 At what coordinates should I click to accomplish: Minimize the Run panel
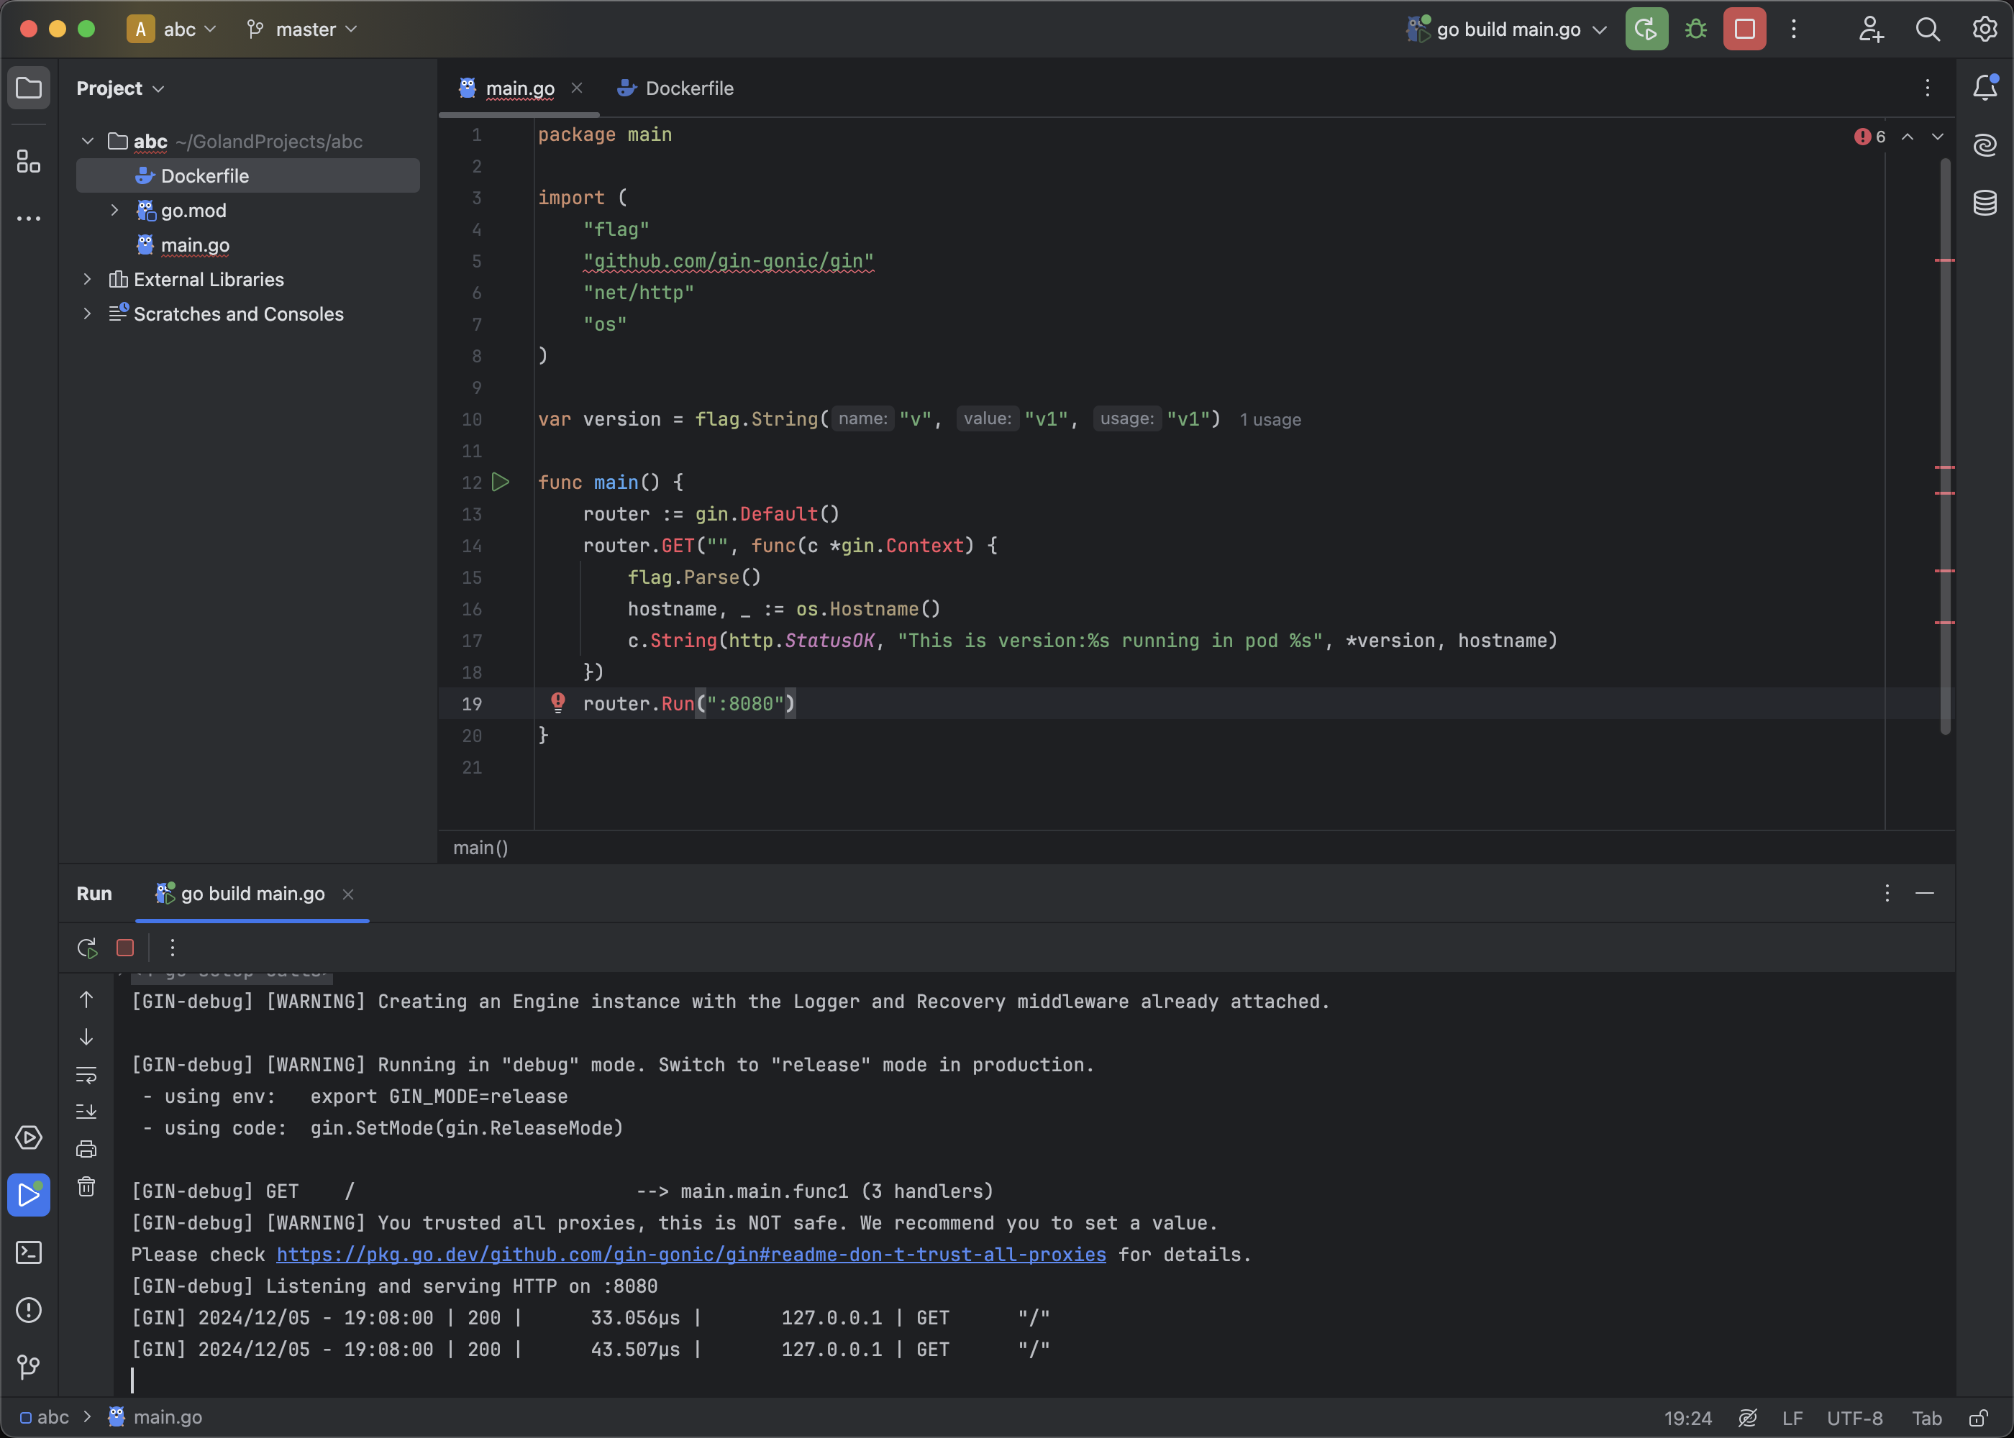click(x=1925, y=894)
